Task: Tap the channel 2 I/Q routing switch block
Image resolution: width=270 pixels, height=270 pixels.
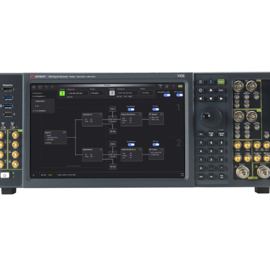Action: click(x=113, y=154)
